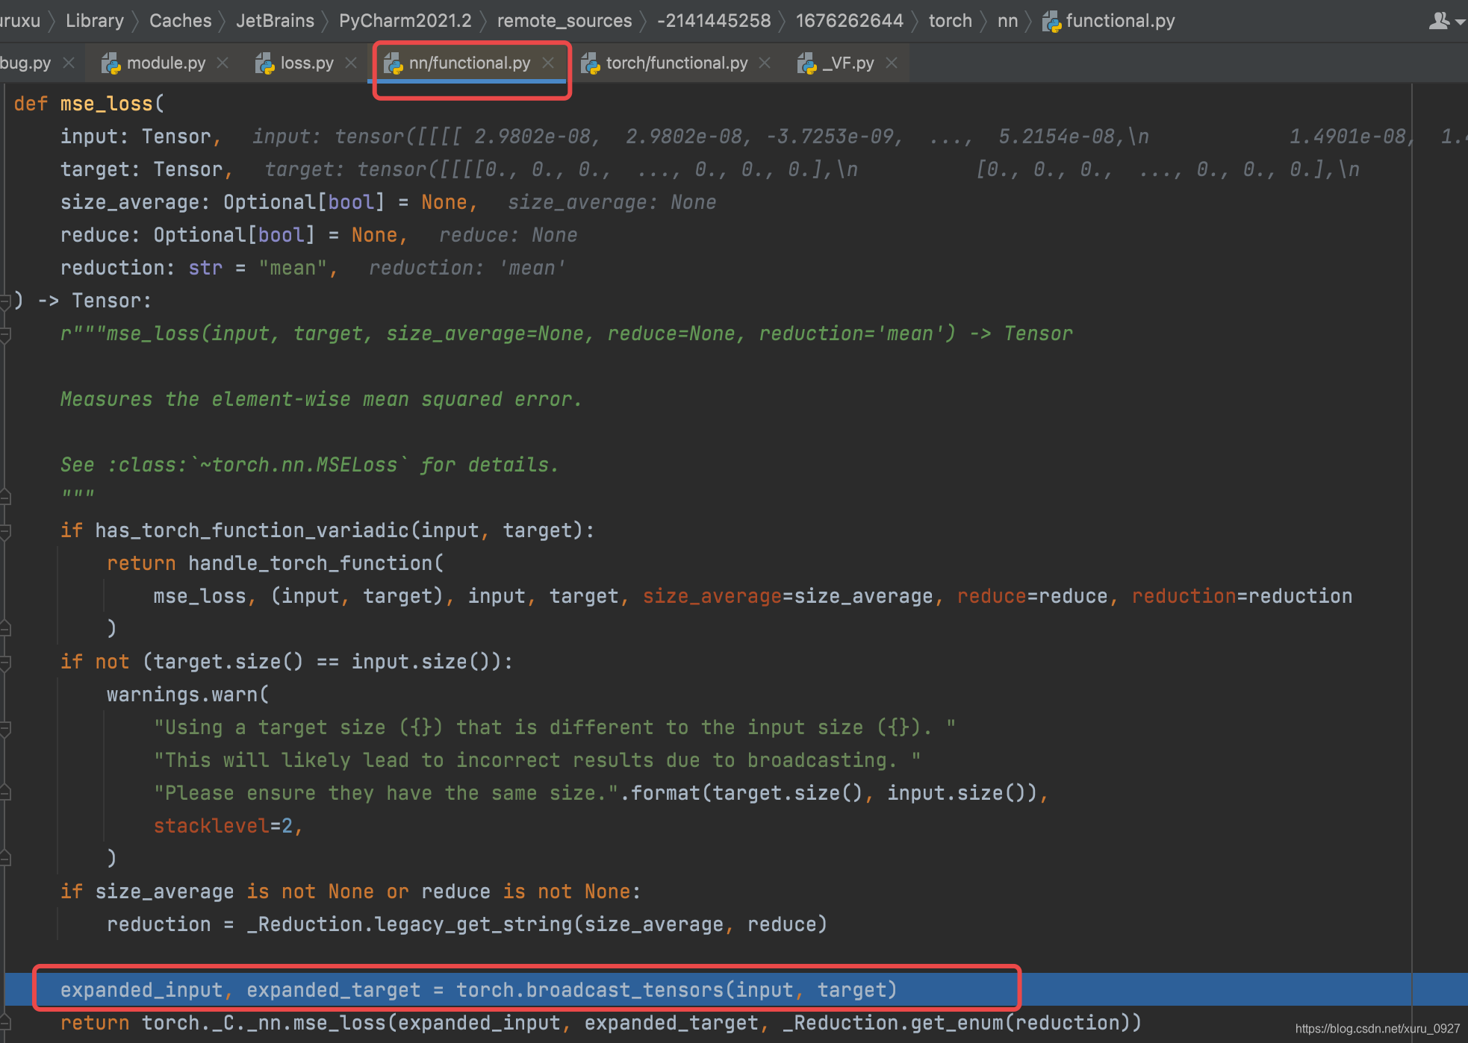Click the inline debug hint reduction: 'mean'
The height and width of the screenshot is (1043, 1468).
467,268
